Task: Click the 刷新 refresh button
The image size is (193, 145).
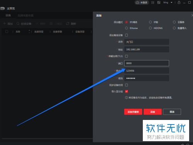Action: coord(71,24)
